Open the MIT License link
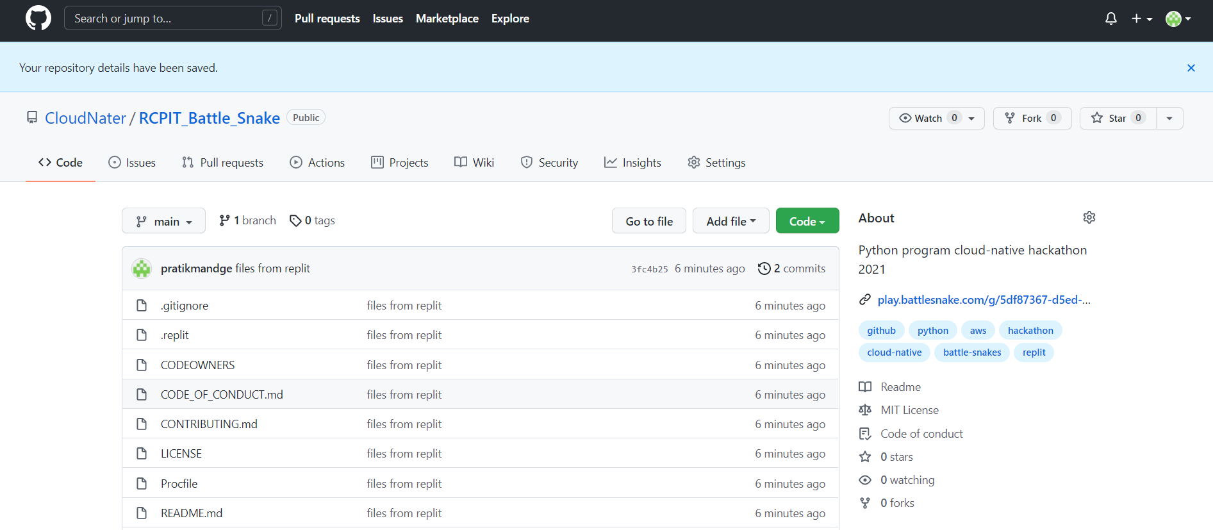 (x=899, y=410)
